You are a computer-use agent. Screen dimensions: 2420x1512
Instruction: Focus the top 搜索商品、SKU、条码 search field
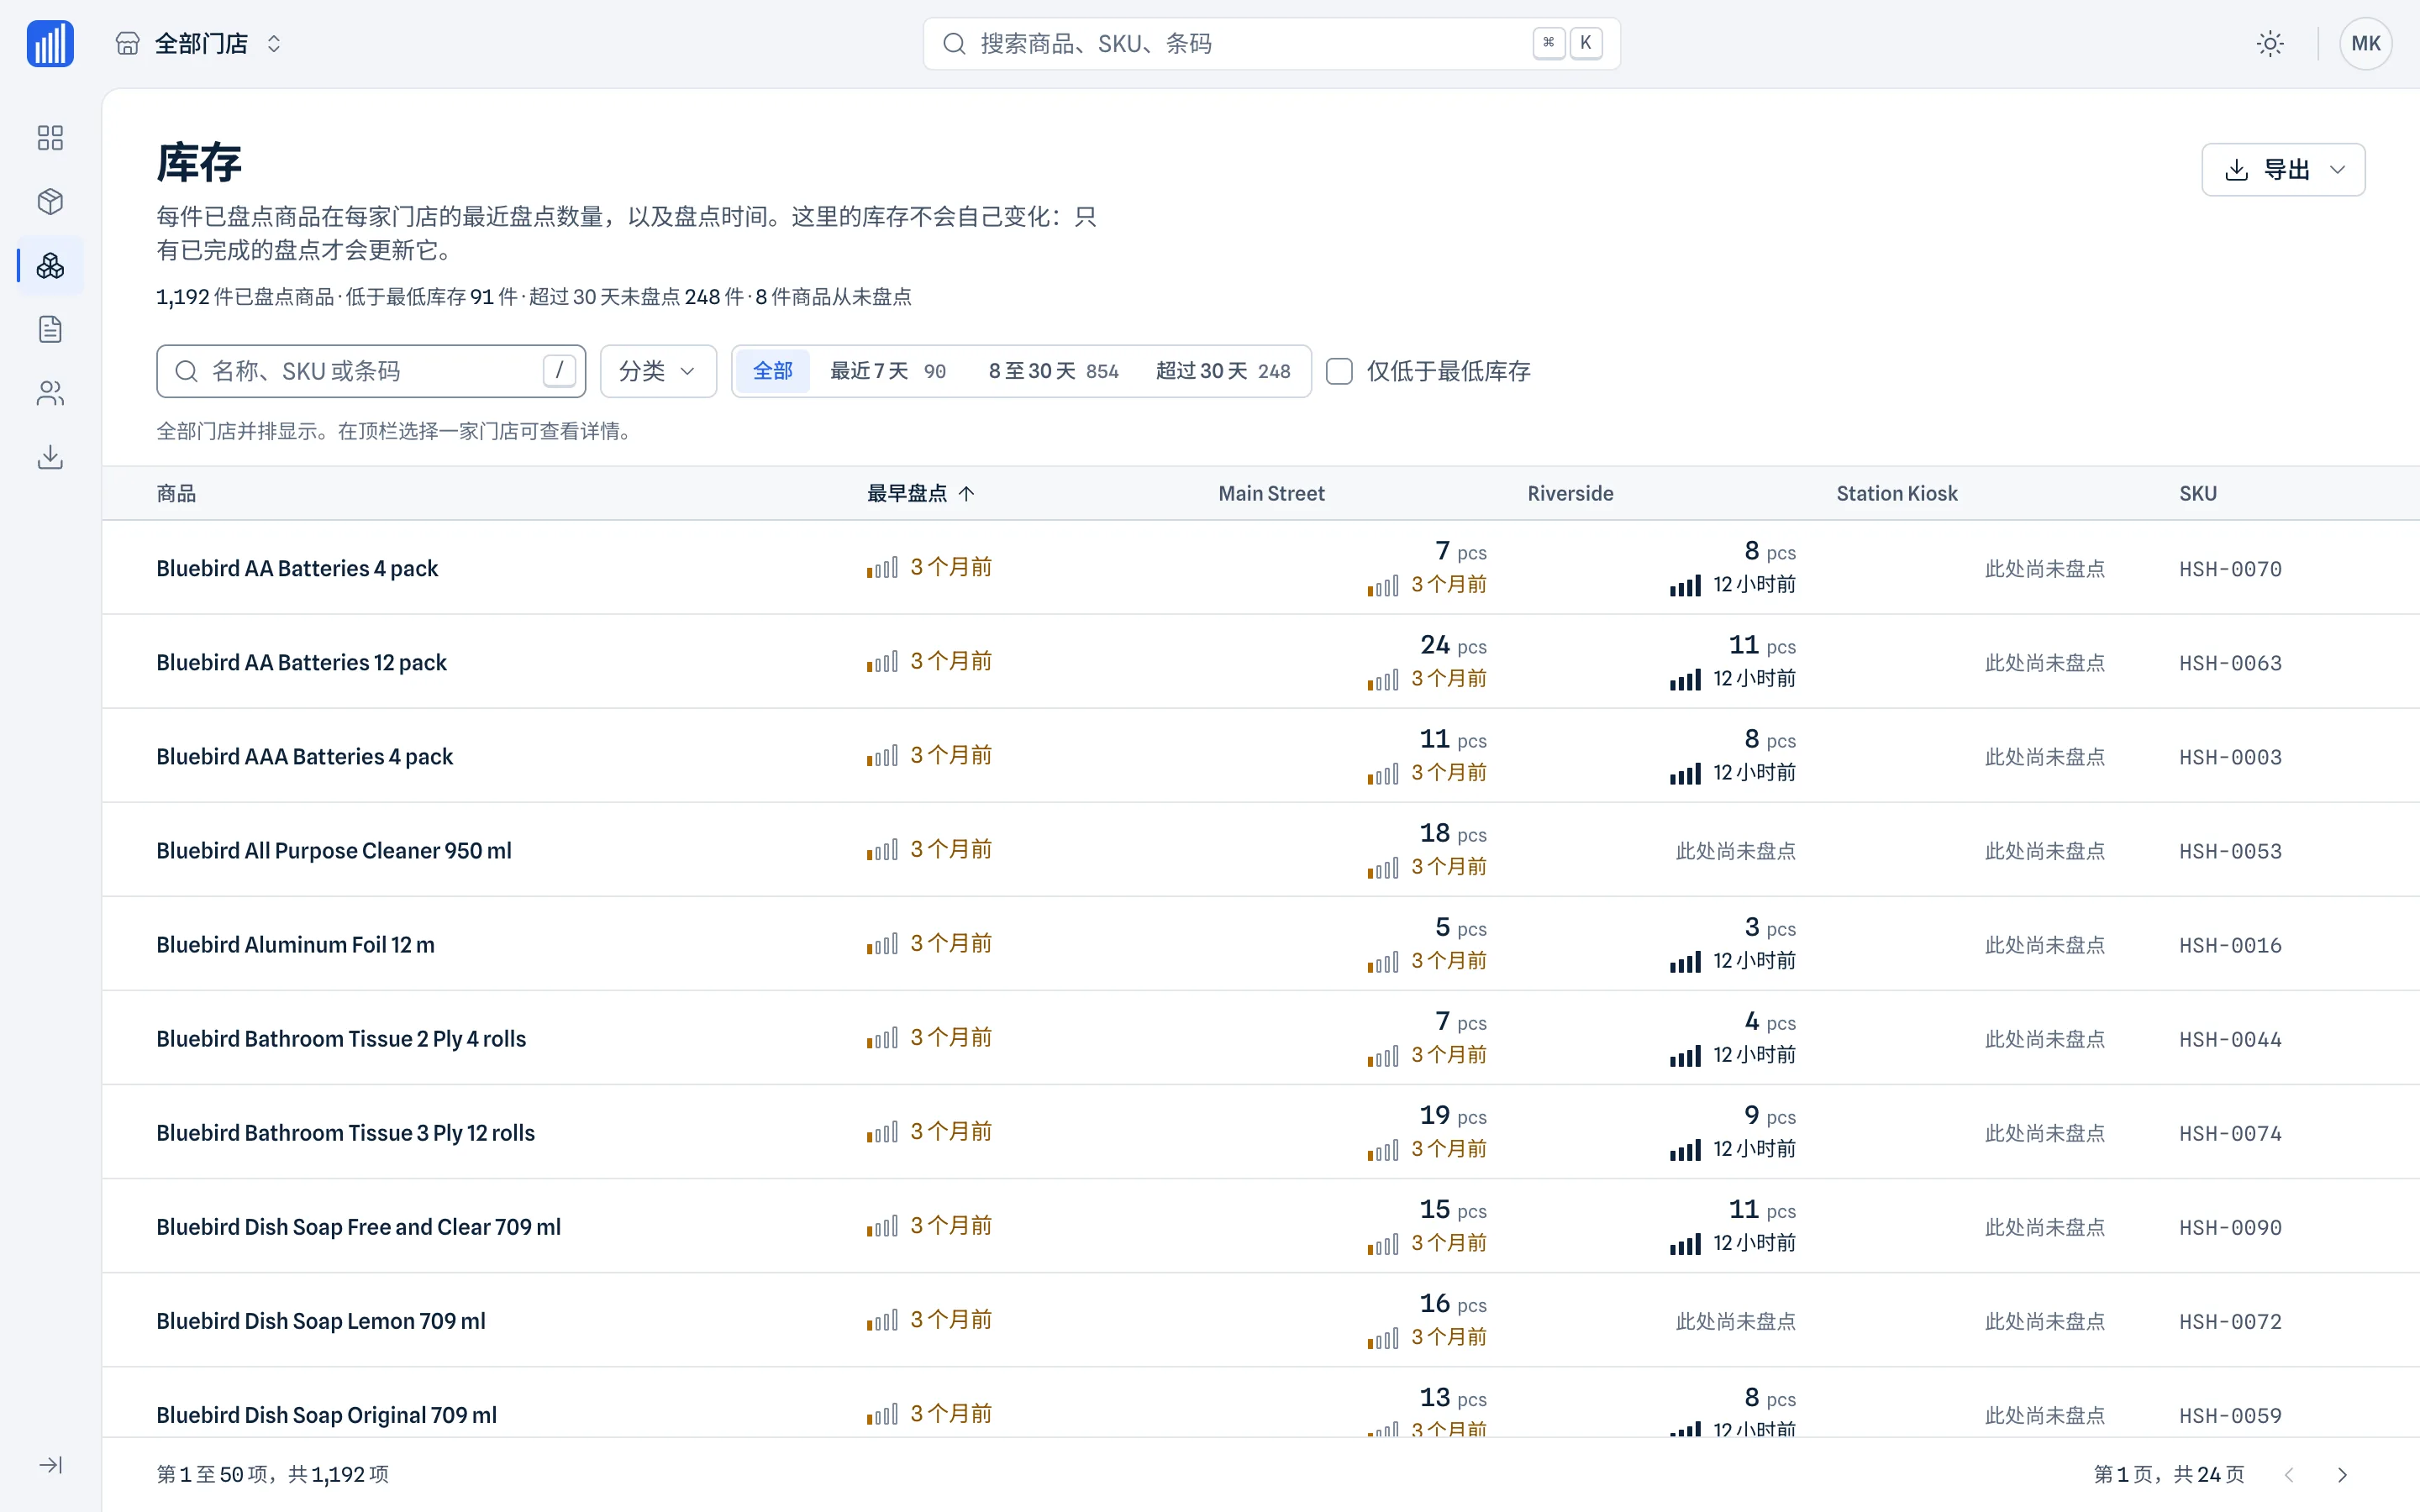pyautogui.click(x=1271, y=43)
